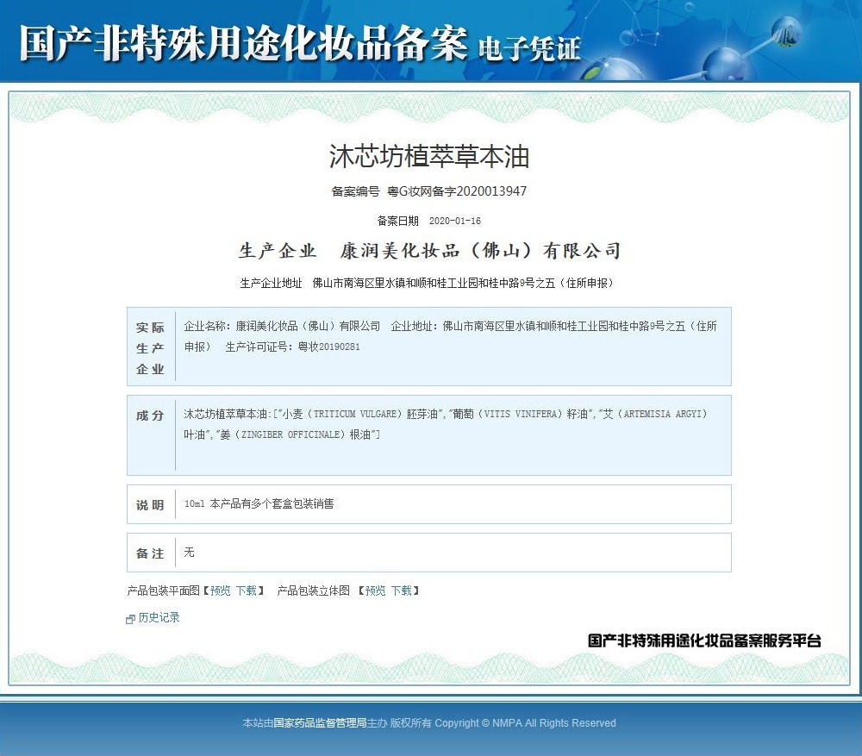Click the 实际生产企业 section label
The image size is (862, 756).
tap(150, 348)
